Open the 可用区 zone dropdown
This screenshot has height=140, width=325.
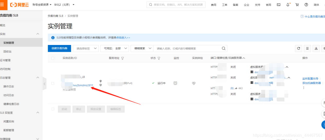point(115,48)
